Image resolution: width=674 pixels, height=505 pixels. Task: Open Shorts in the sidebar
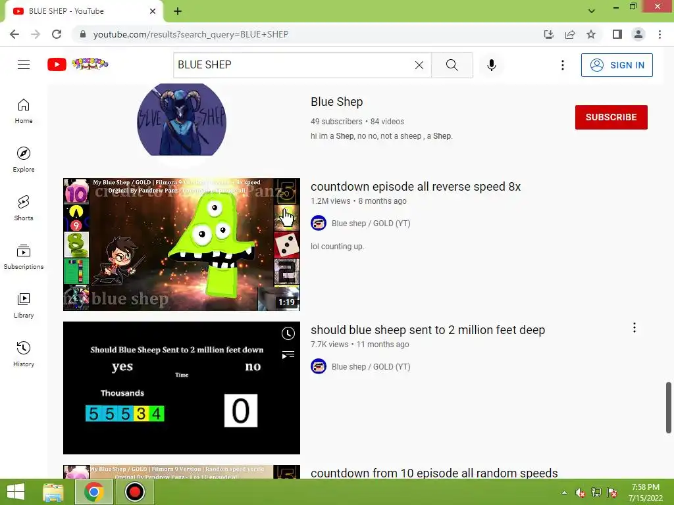click(24, 208)
